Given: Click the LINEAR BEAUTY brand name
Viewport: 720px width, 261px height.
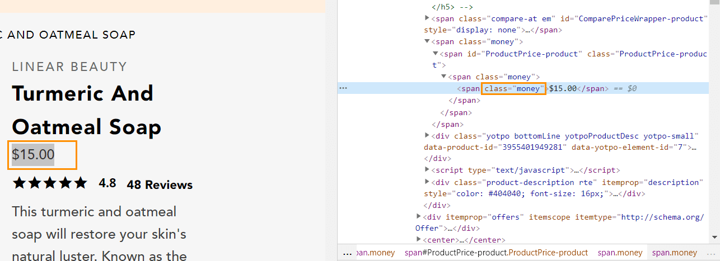Looking at the screenshot, I should click(x=70, y=67).
